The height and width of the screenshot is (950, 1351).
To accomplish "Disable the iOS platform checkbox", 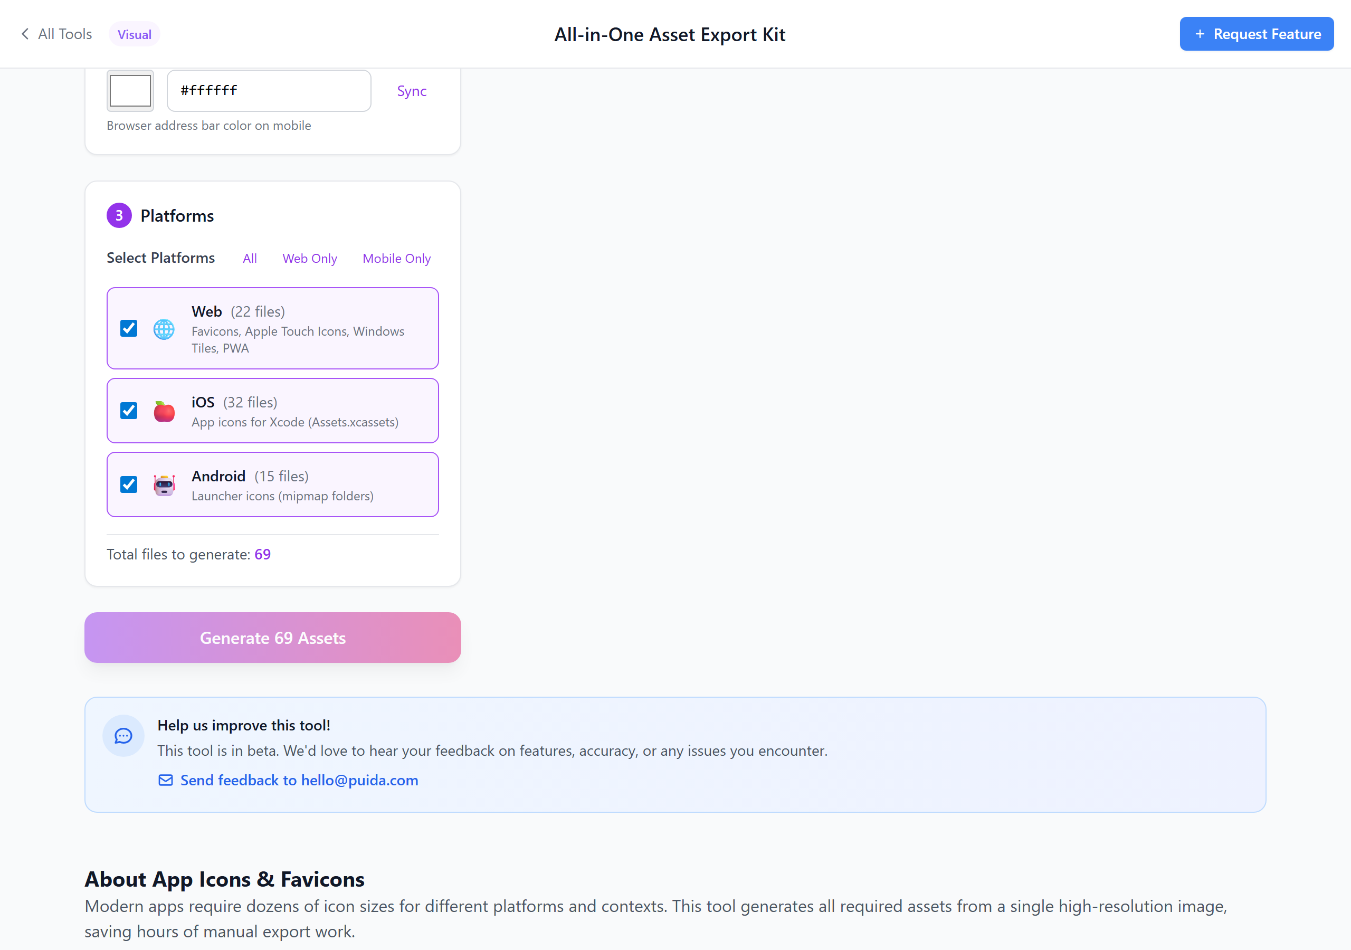I will tap(128, 410).
